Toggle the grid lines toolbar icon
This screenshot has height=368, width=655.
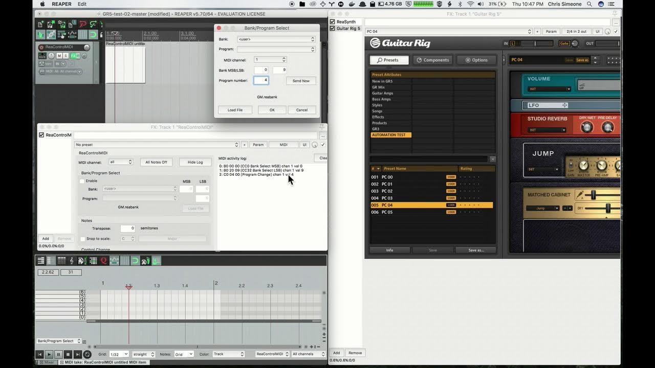tap(82, 35)
